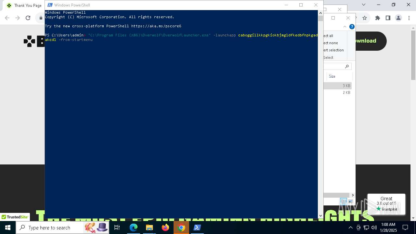Select the 3 KB file row
The image size is (416, 234).
click(337, 86)
